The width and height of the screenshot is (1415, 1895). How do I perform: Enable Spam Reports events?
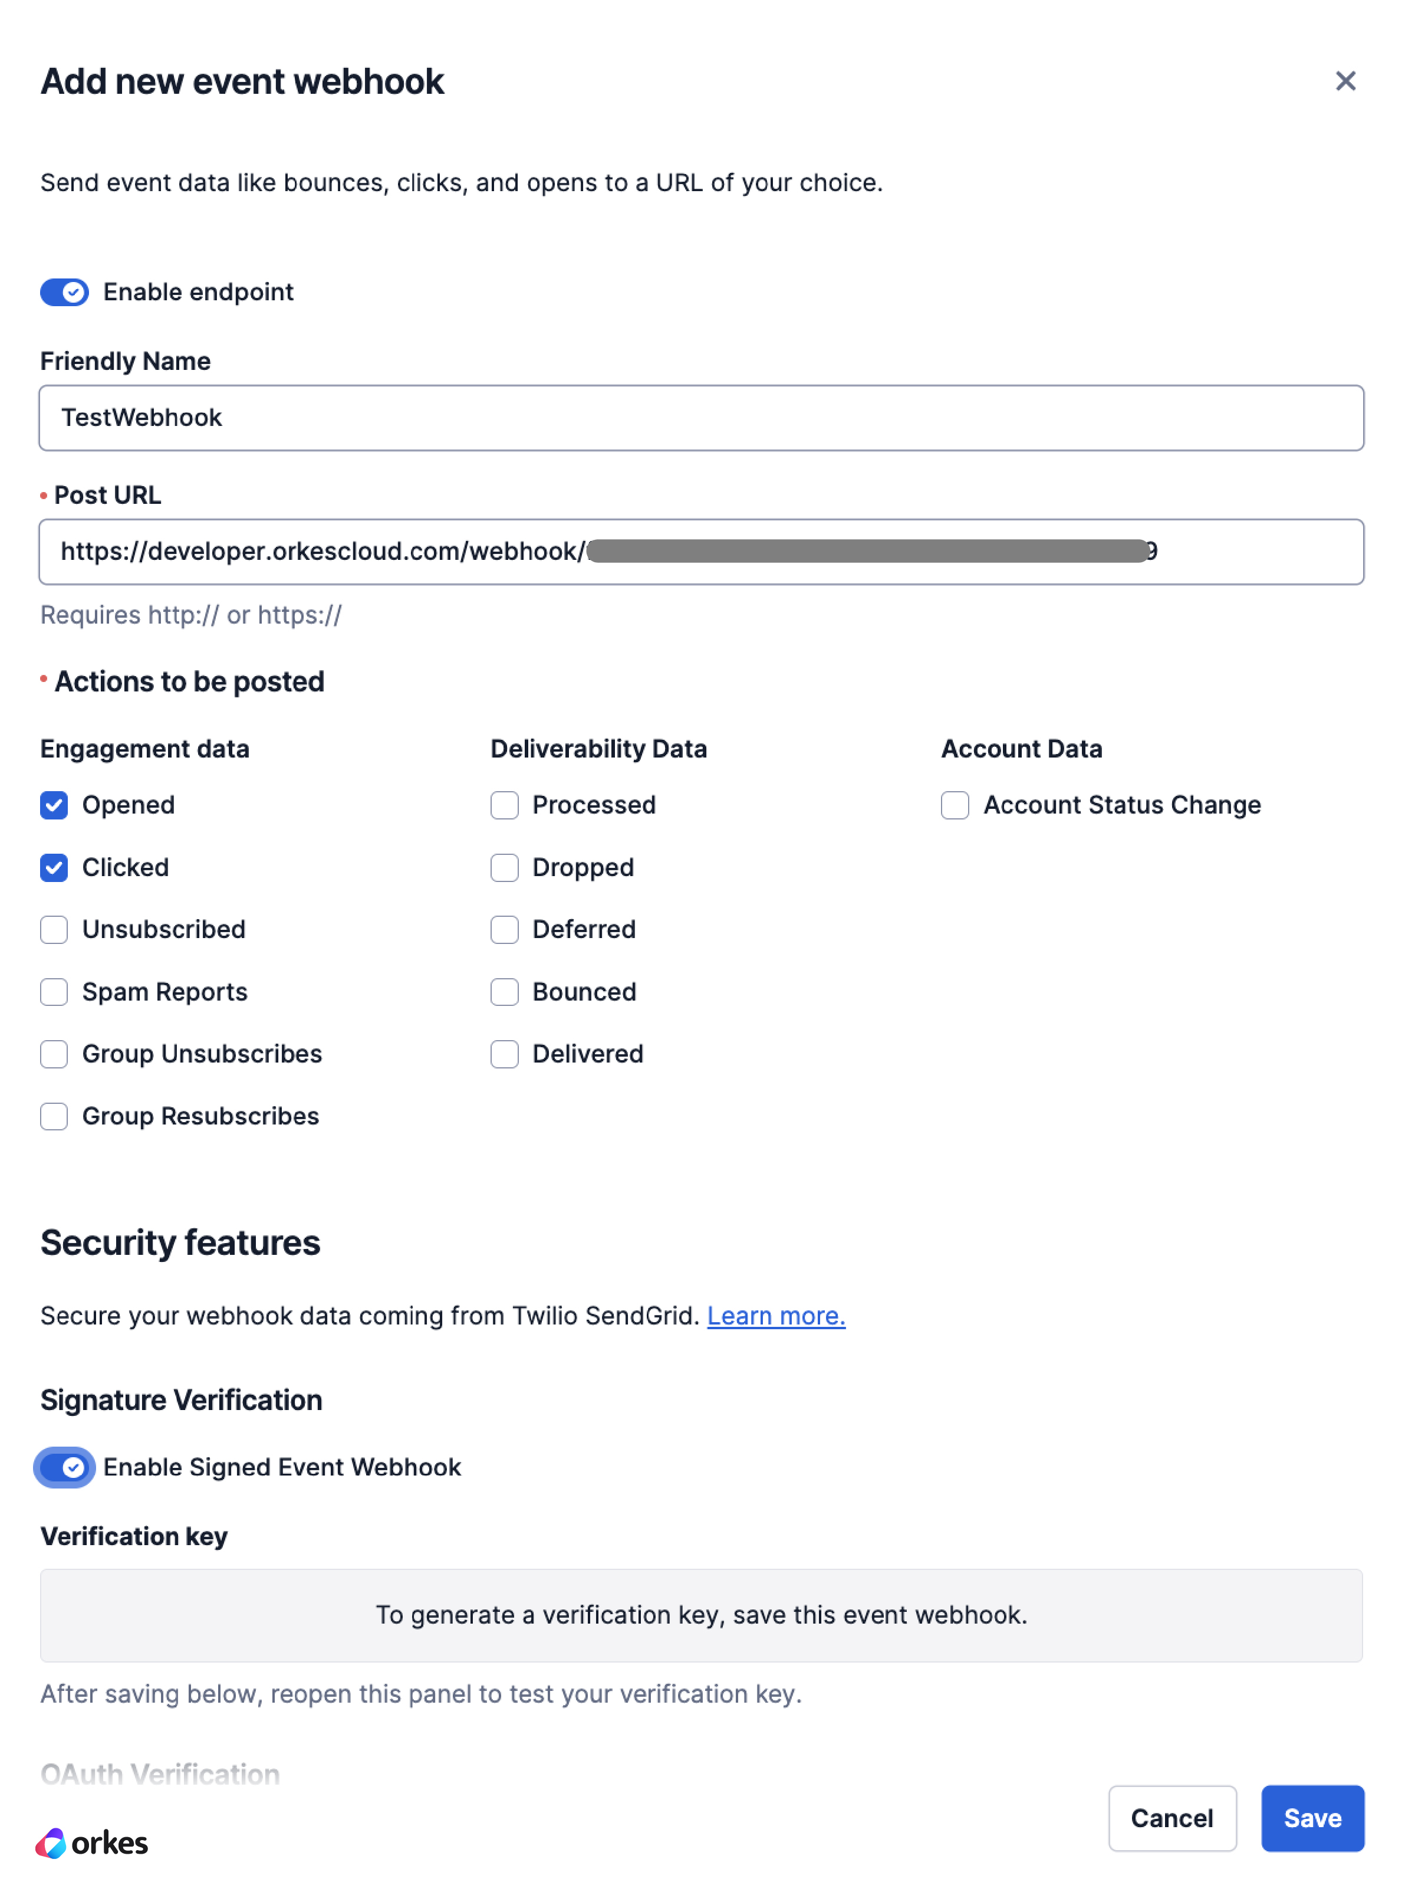point(54,992)
